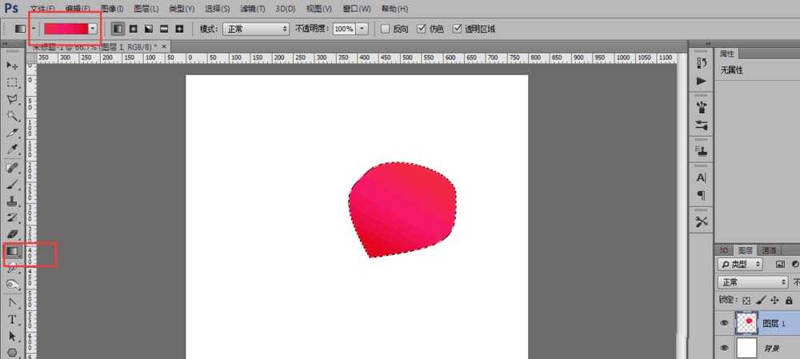The image size is (800, 359).
Task: Switch to the 通道 (Channels) tab
Action: pyautogui.click(x=769, y=249)
